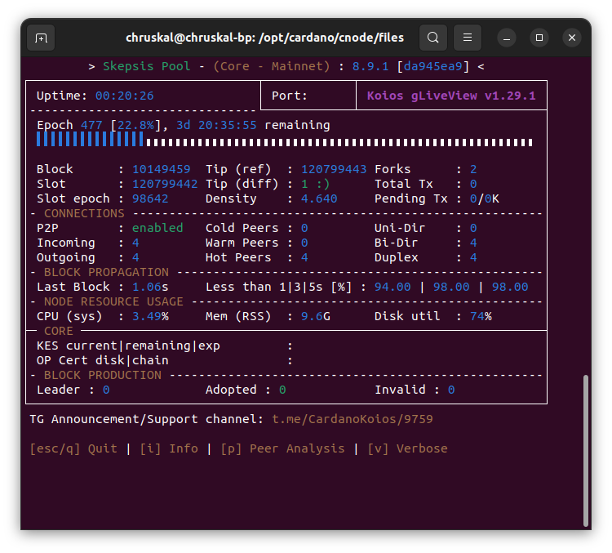Image resolution: width=612 pixels, height=553 pixels.
Task: Click the NODE RESOURCE USAGE header
Action: click(113, 301)
